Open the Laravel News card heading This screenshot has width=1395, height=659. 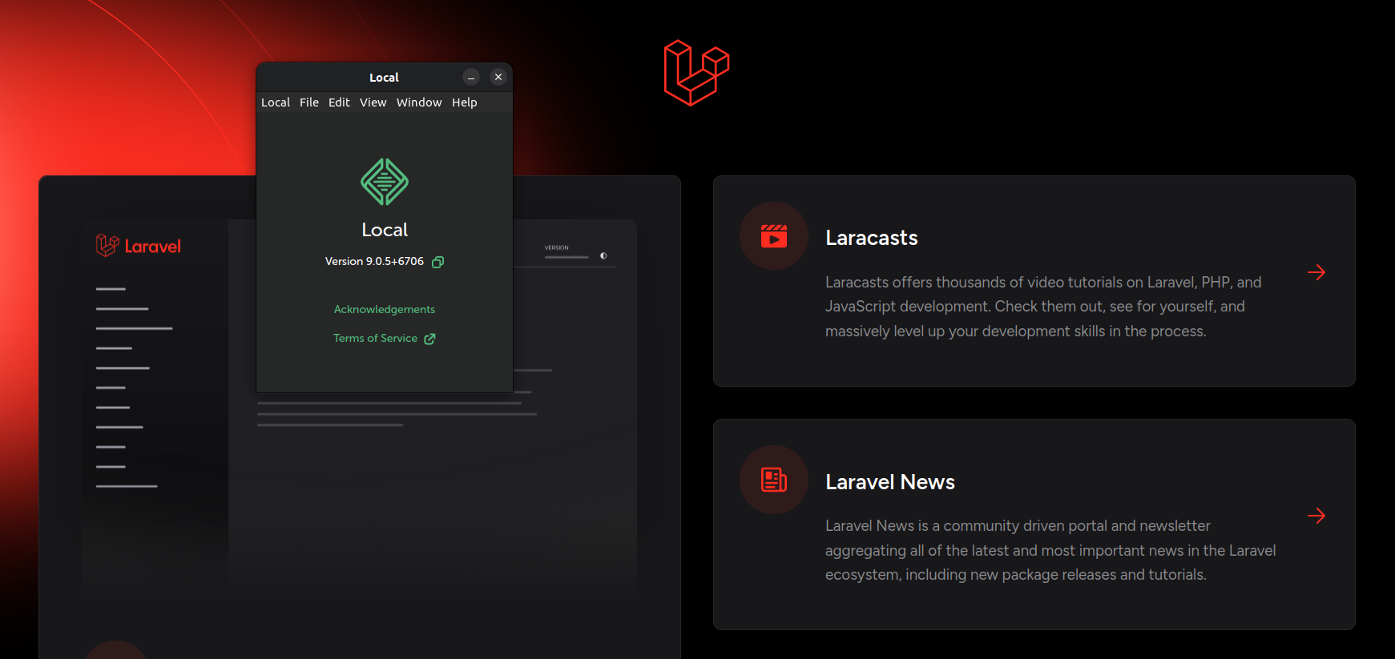(890, 482)
